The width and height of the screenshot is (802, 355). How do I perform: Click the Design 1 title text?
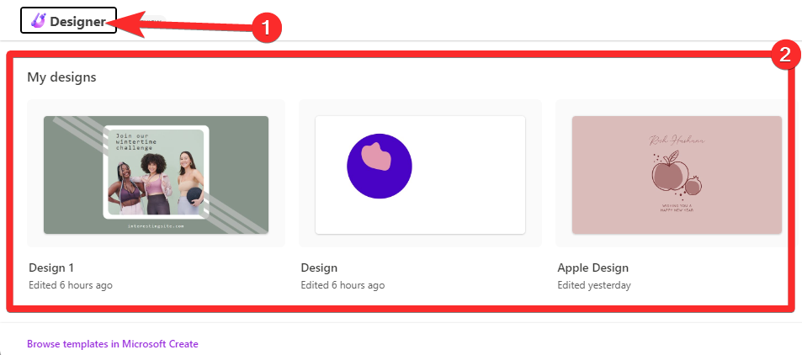click(x=51, y=268)
